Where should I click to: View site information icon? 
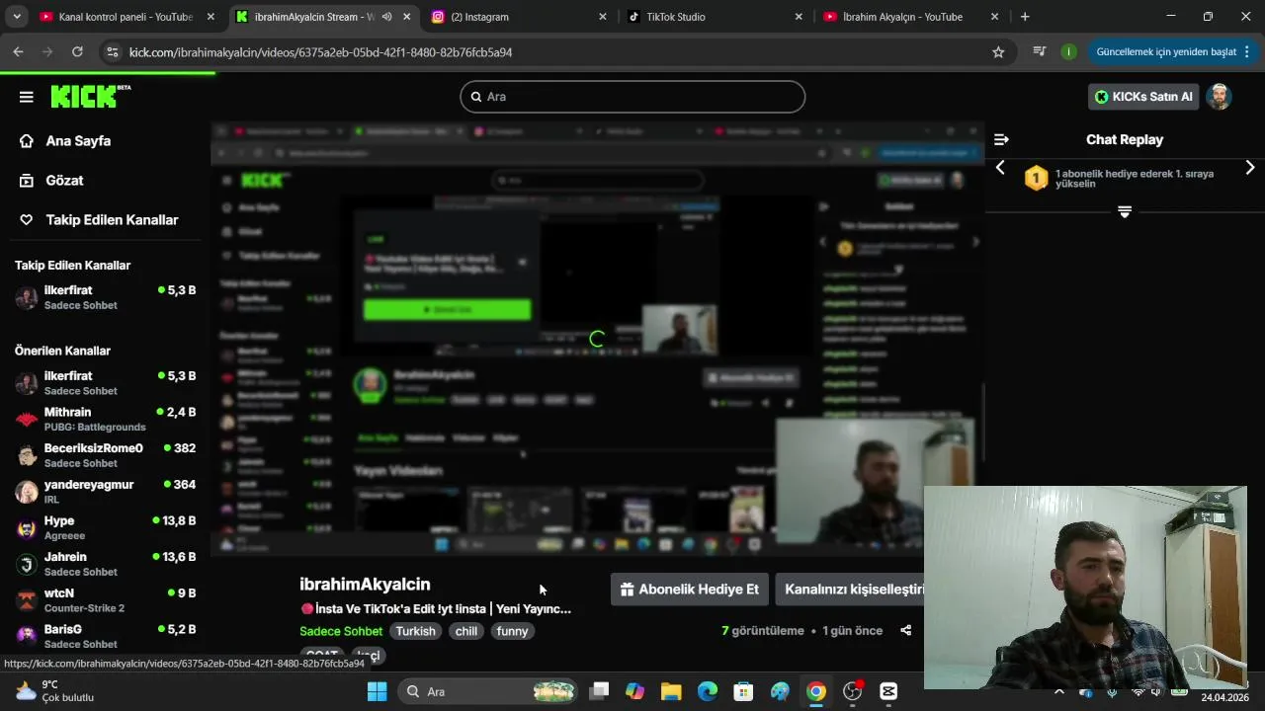coord(112,52)
